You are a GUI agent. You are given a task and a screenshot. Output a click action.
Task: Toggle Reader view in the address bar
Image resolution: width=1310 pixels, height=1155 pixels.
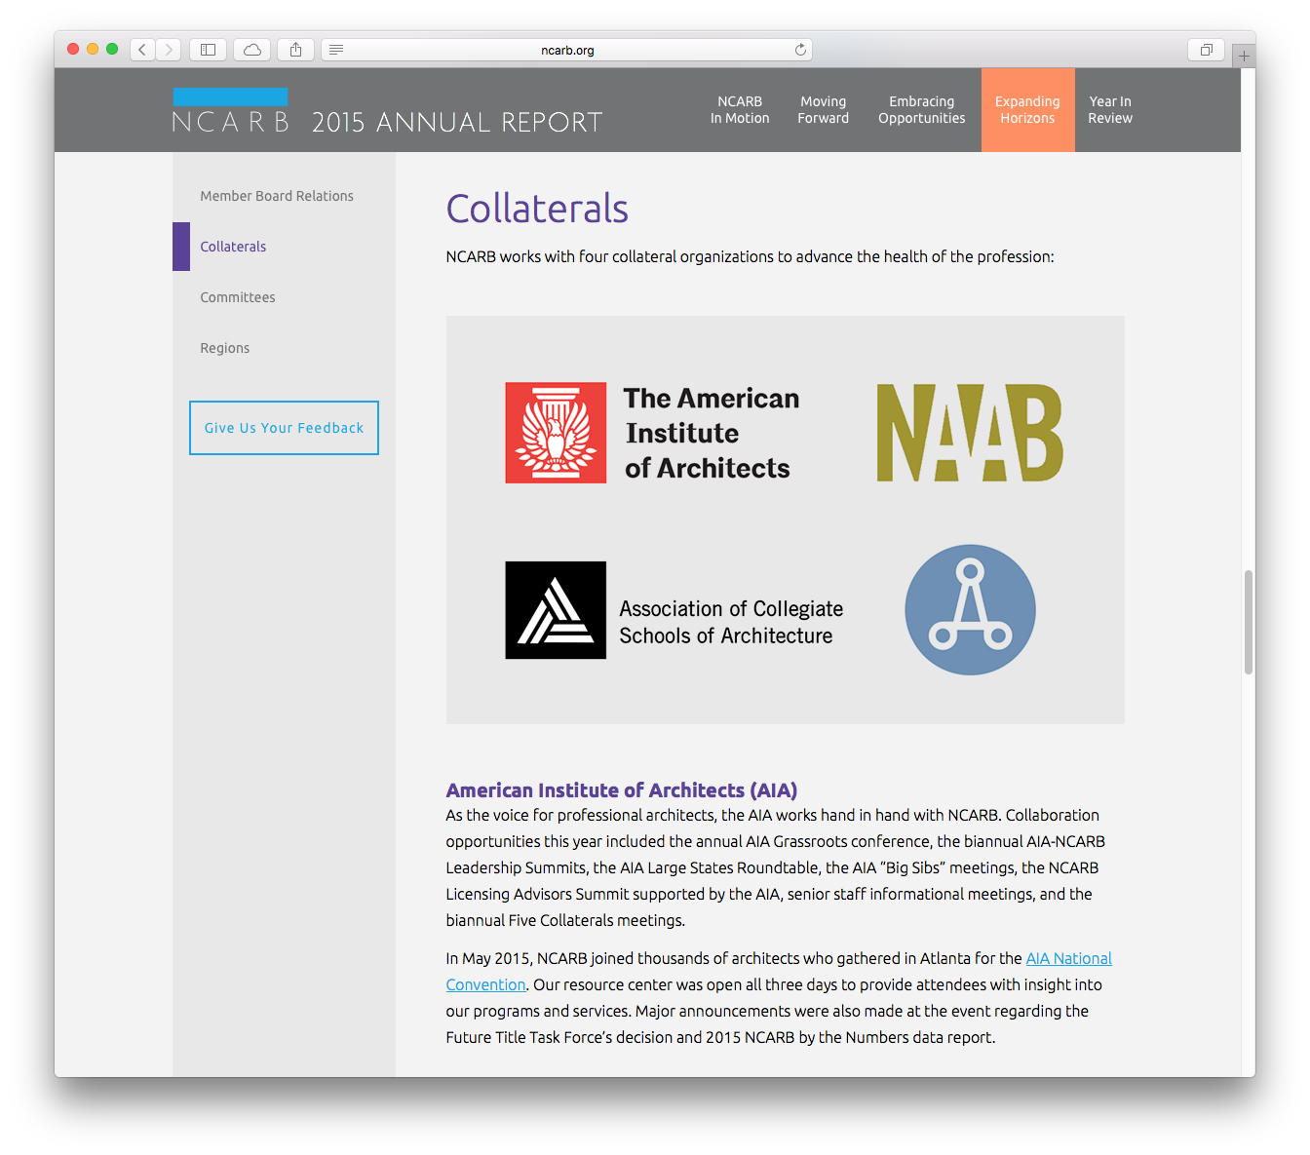click(x=336, y=50)
